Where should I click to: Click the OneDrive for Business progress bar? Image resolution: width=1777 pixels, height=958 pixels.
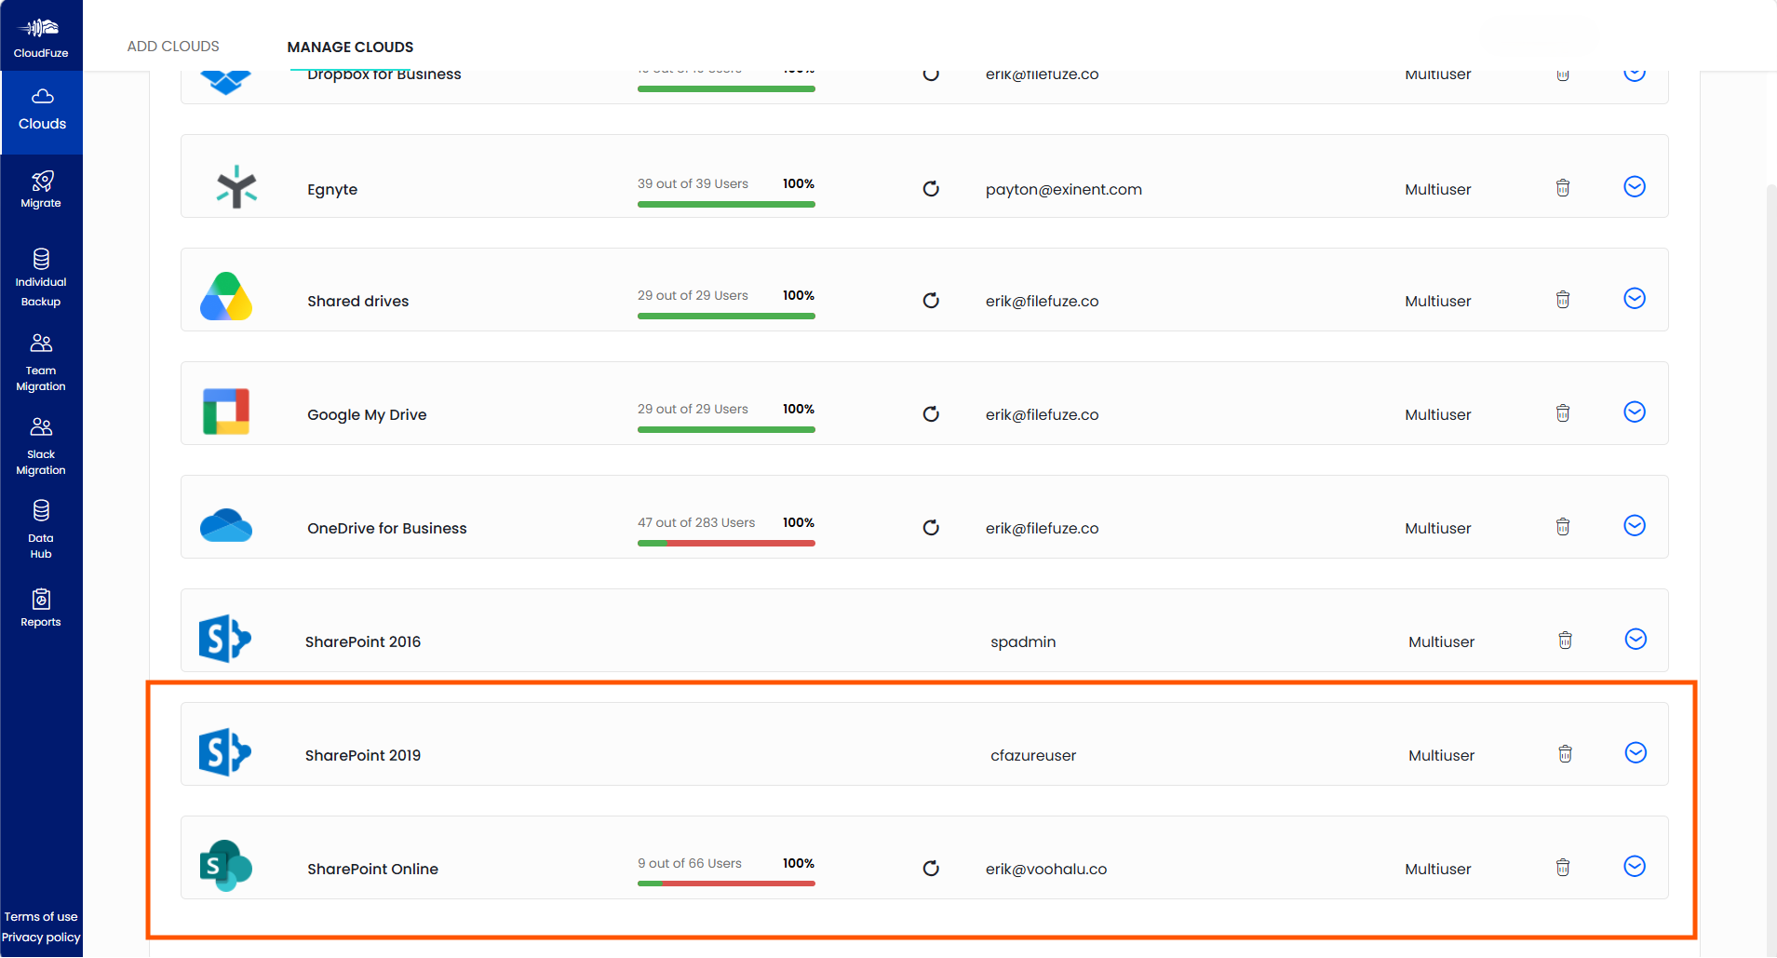[726, 544]
